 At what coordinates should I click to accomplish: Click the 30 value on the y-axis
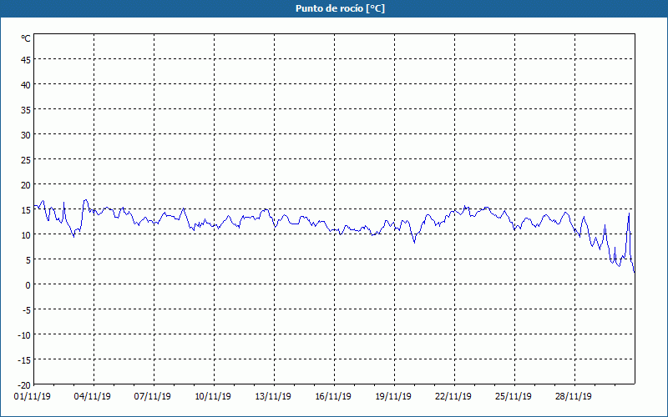(26, 135)
